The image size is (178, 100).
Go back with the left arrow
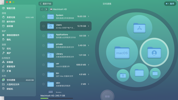(42, 9)
